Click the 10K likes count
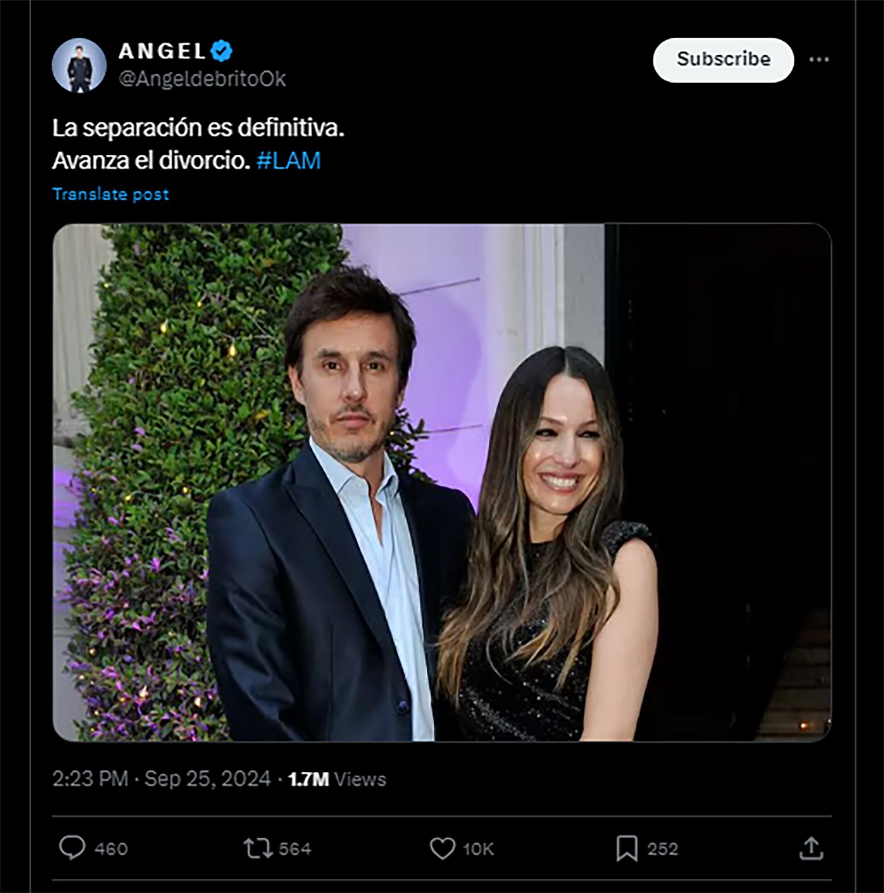884x893 pixels. 478,849
